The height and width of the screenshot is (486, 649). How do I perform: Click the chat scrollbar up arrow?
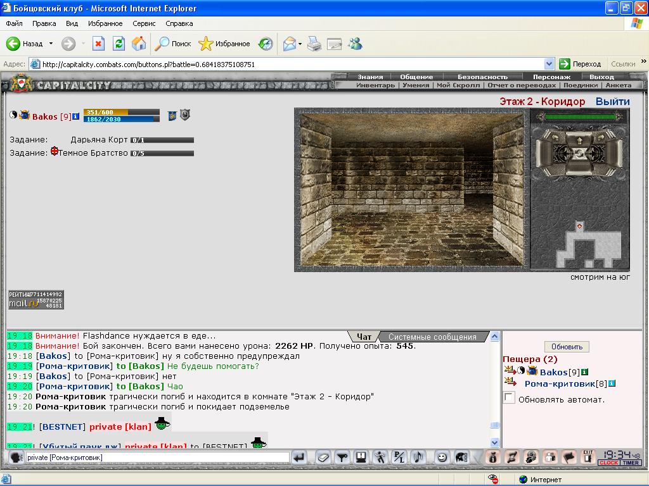[494, 337]
